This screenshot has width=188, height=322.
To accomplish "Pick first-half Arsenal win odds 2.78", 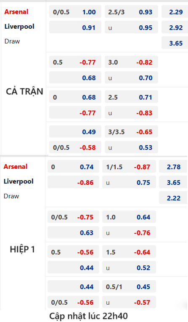I will pos(173,166).
